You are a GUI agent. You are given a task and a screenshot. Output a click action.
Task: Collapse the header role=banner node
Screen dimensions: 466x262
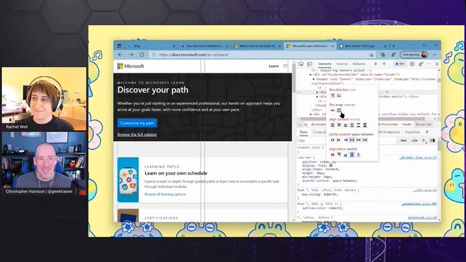(314, 79)
